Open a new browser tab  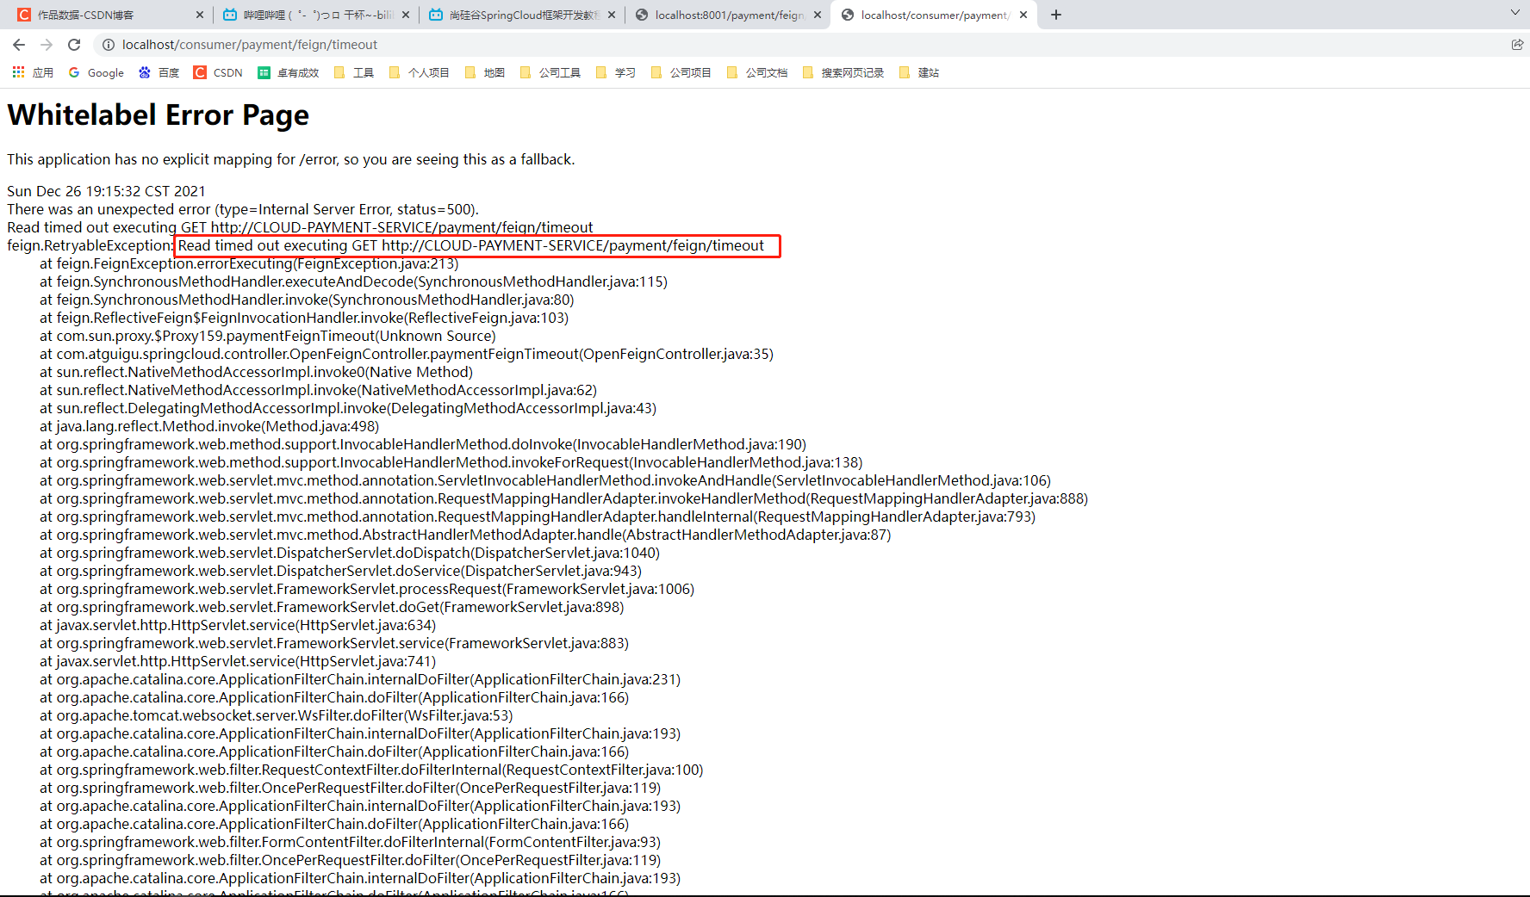(x=1056, y=15)
